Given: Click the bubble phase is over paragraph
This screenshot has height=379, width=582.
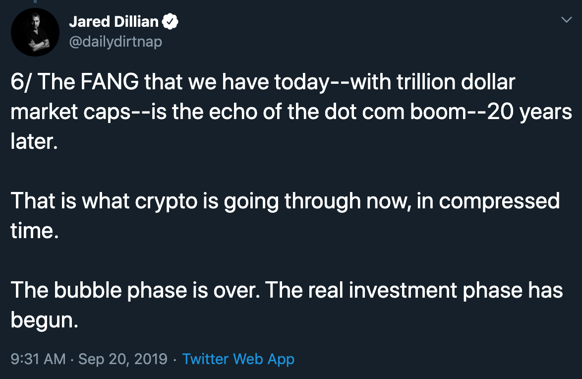Looking at the screenshot, I should [287, 305].
